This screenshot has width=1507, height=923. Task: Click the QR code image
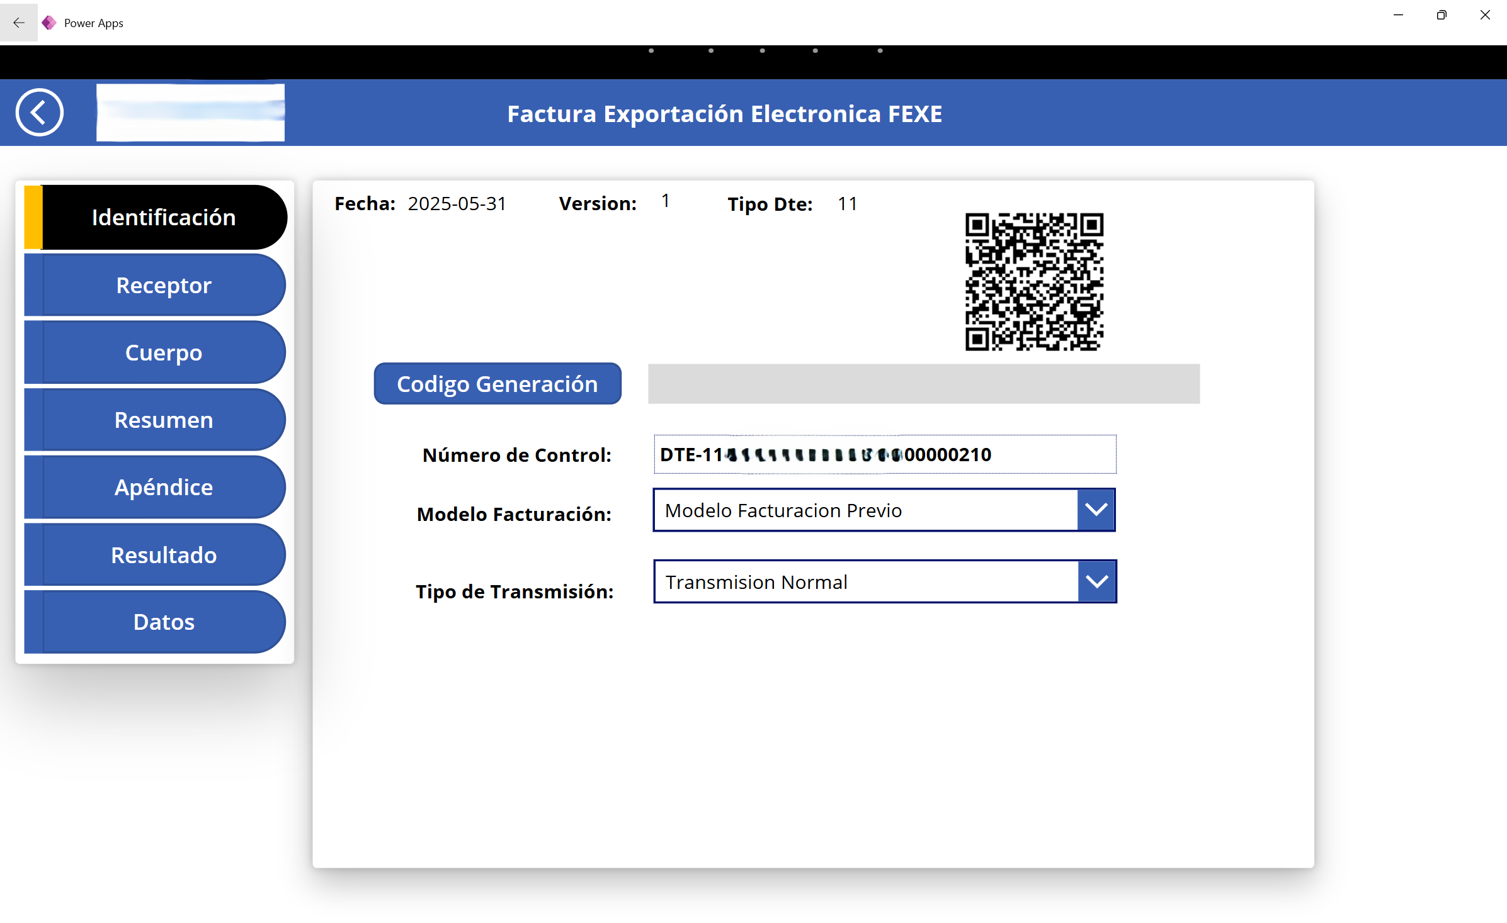tap(1033, 281)
